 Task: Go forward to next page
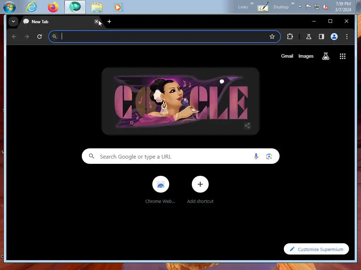point(27,37)
